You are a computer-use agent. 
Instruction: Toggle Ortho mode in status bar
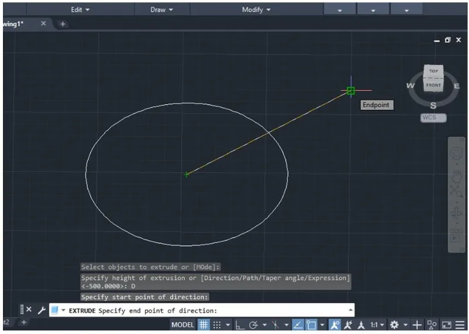pyautogui.click(x=240, y=325)
